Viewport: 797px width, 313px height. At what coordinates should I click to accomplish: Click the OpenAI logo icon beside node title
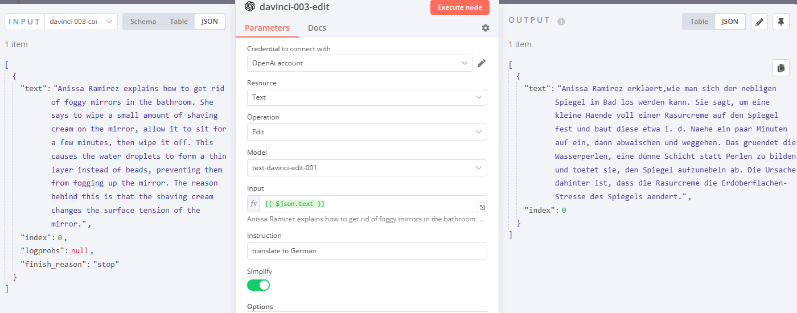point(249,7)
